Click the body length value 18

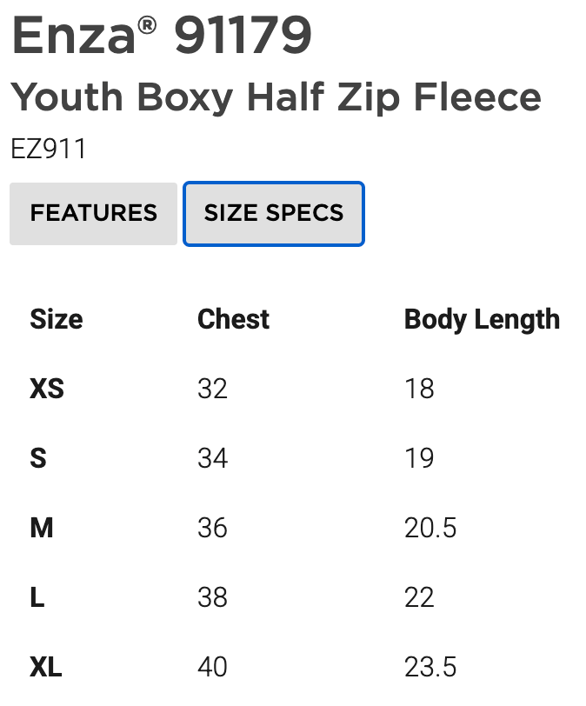click(x=419, y=389)
